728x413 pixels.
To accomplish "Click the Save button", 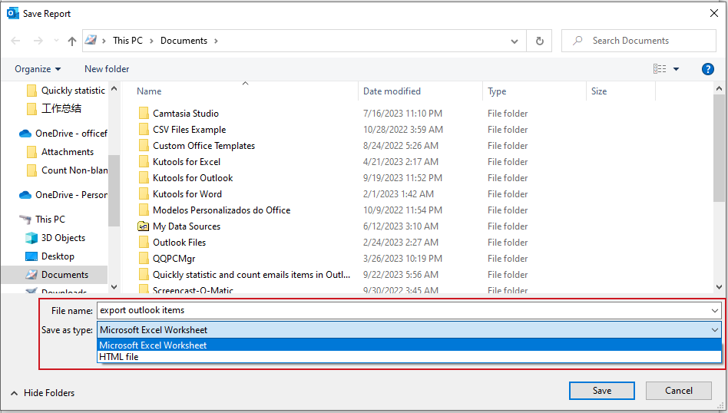I will pyautogui.click(x=602, y=391).
